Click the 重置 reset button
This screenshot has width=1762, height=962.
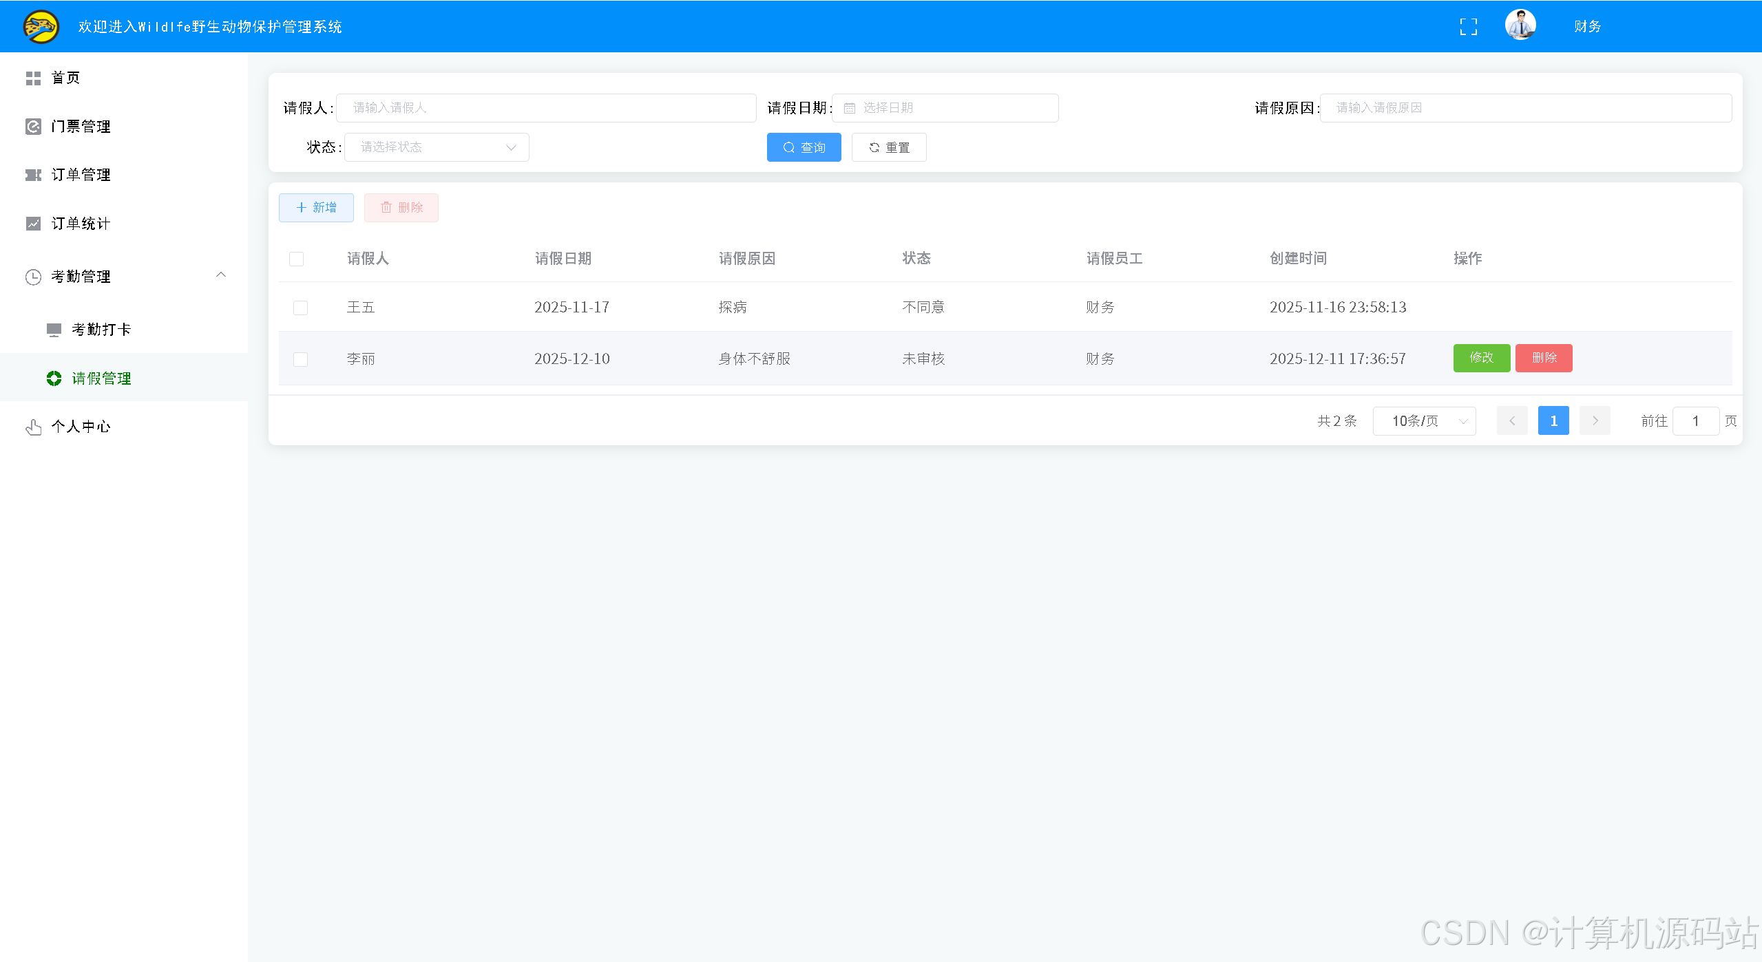(x=889, y=147)
